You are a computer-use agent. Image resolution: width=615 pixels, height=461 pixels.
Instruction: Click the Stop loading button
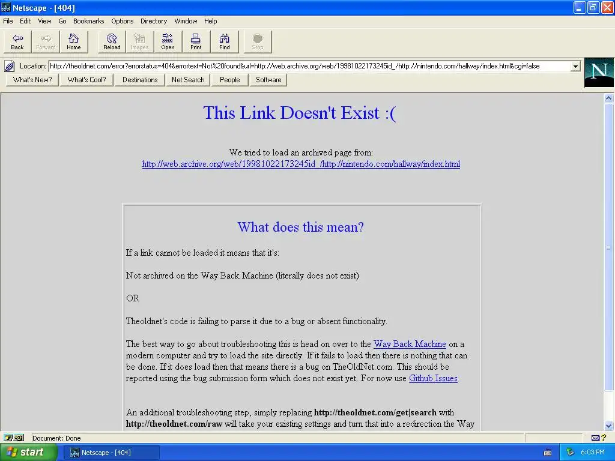[x=257, y=41]
